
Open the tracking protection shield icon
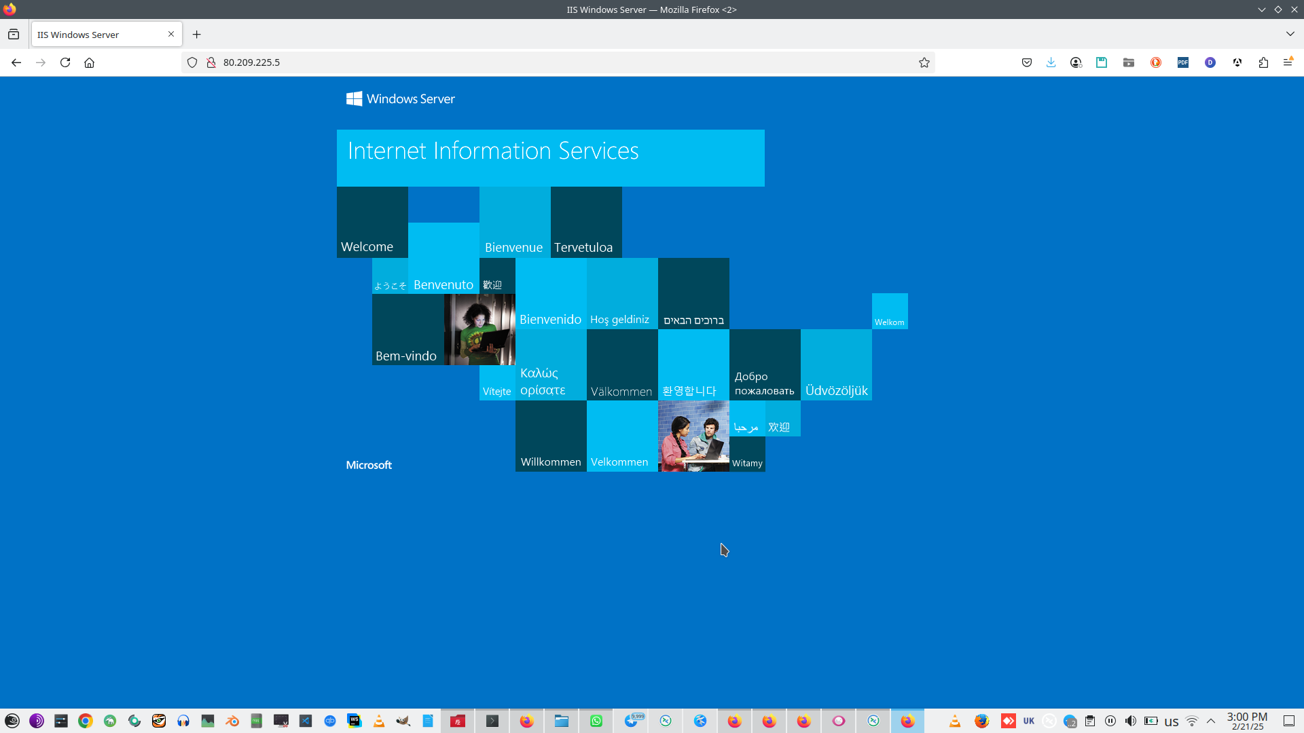[x=192, y=62]
